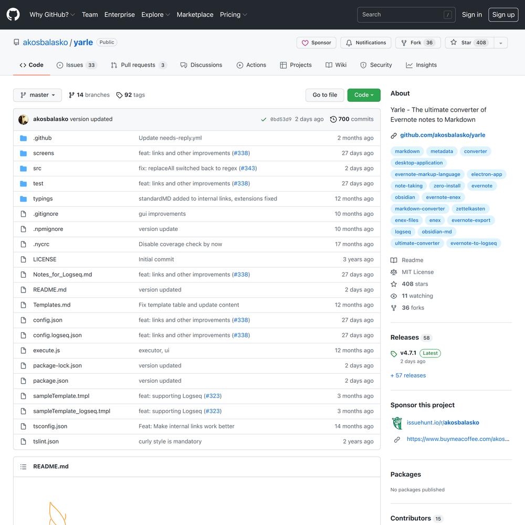Click the issuehunt logo icon
The height and width of the screenshot is (525, 525).
point(397,423)
